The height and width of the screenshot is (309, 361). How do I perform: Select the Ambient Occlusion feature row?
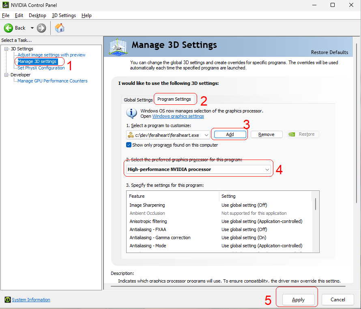[219, 213]
